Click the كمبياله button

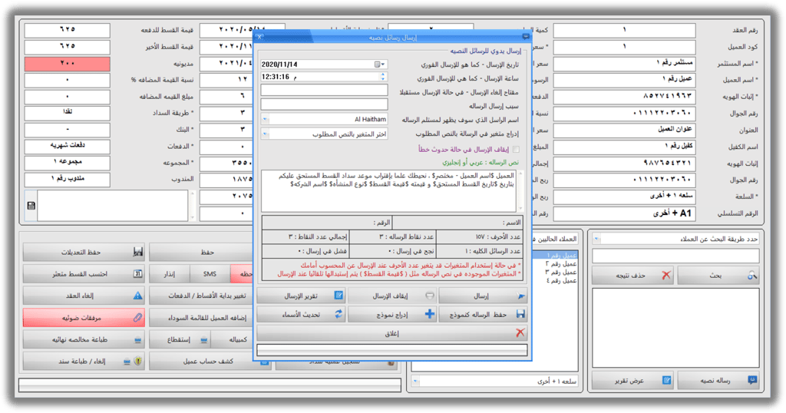tap(233, 340)
